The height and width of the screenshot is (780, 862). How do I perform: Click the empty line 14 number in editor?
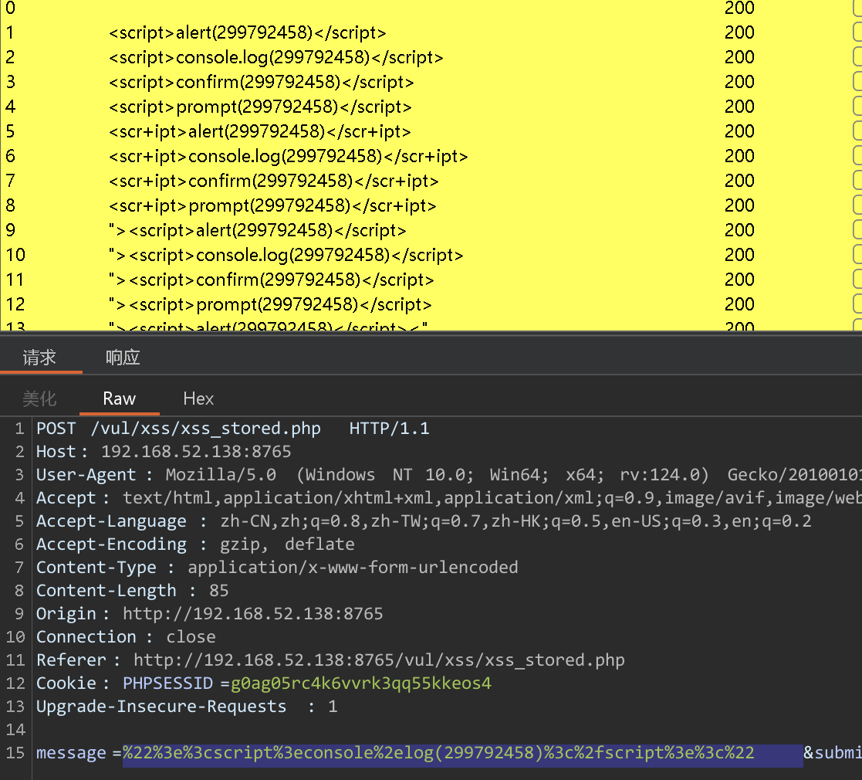point(15,729)
